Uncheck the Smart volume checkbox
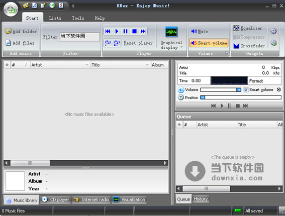285x216 pixels. coord(246,90)
